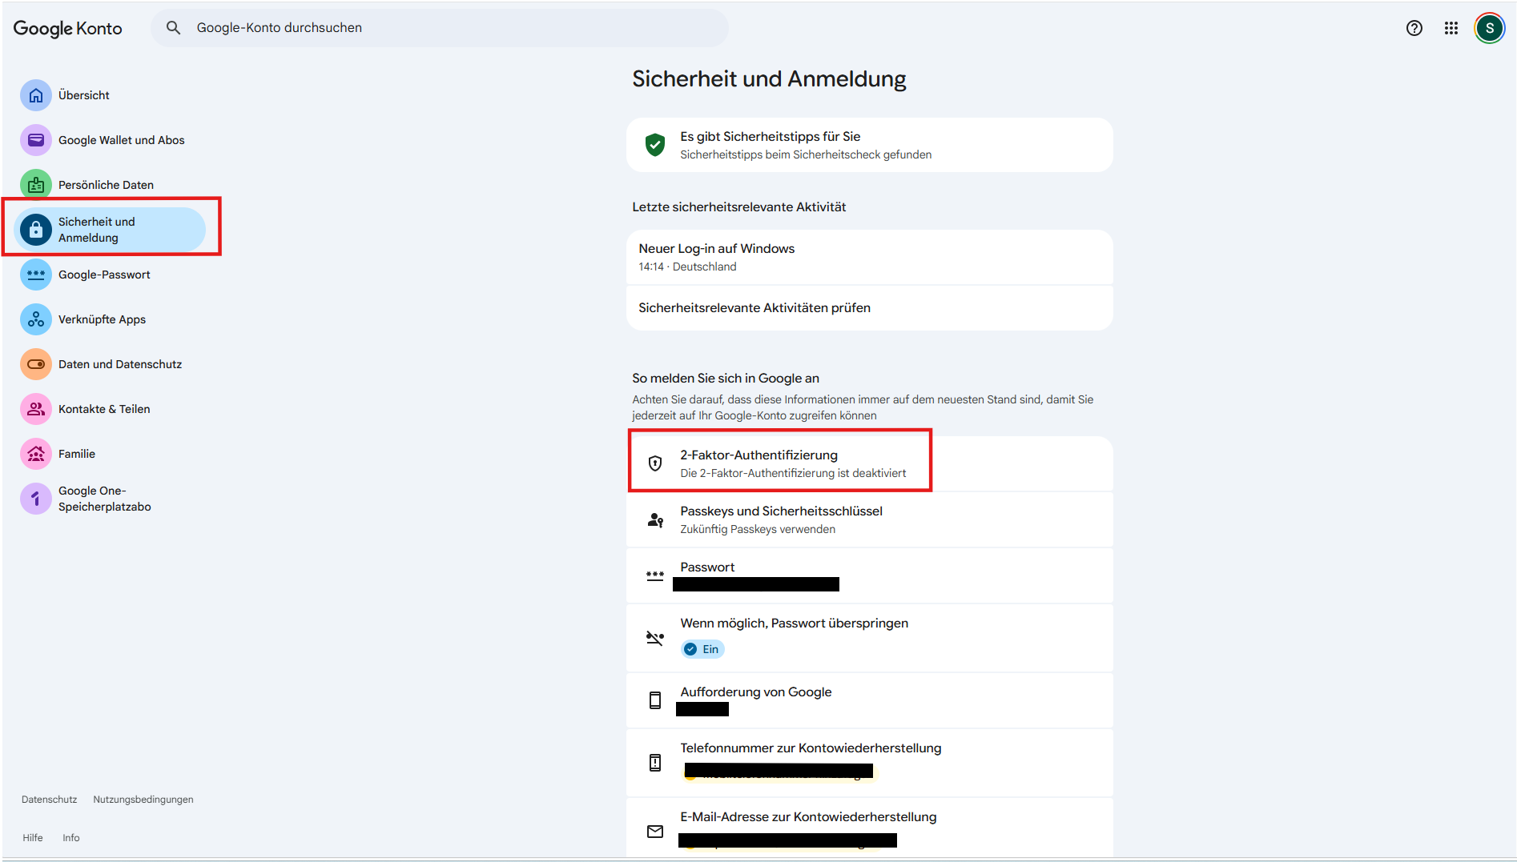Click the Passwort row asterisks icon
The image size is (1517, 862).
pos(655,575)
